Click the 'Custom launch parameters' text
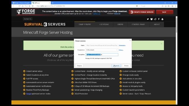The height and width of the screenshot is (106, 189). pyautogui.click(x=133, y=90)
